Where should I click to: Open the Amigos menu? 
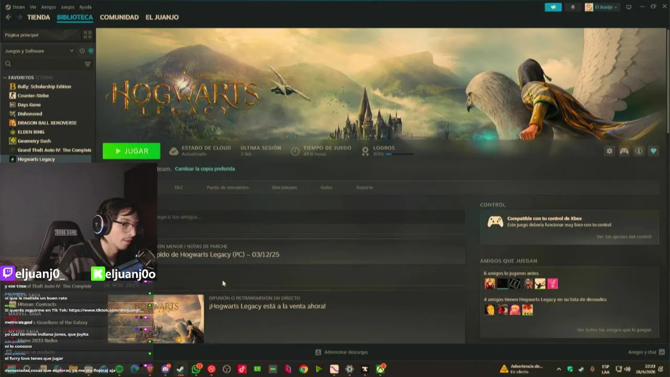[x=48, y=7]
